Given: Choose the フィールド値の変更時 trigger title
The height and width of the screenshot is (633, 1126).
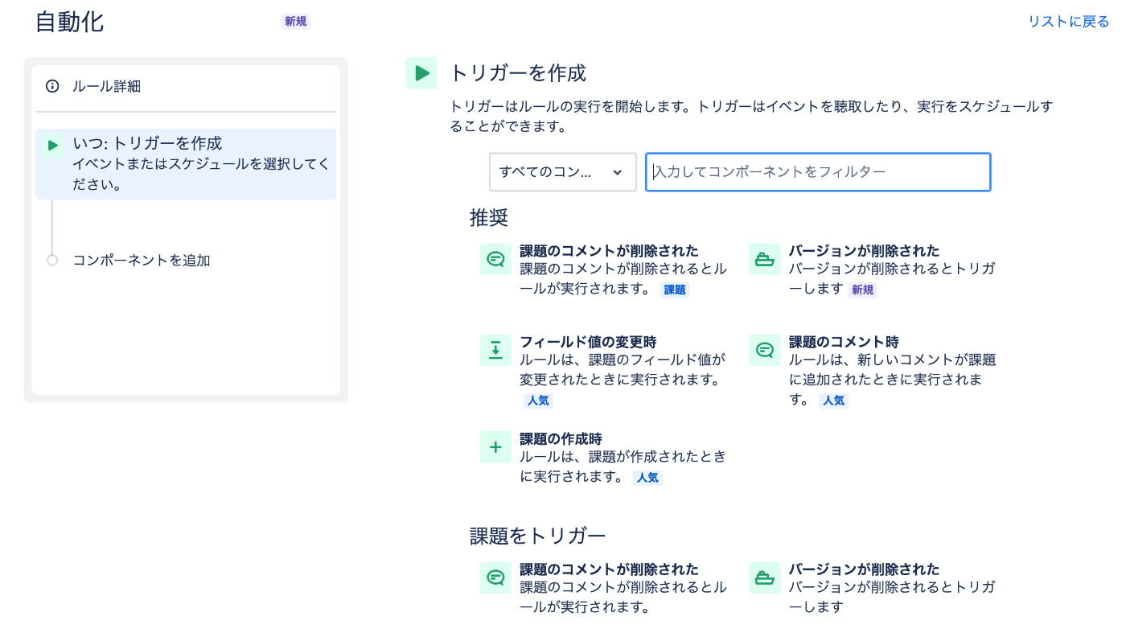Looking at the screenshot, I should click(588, 342).
